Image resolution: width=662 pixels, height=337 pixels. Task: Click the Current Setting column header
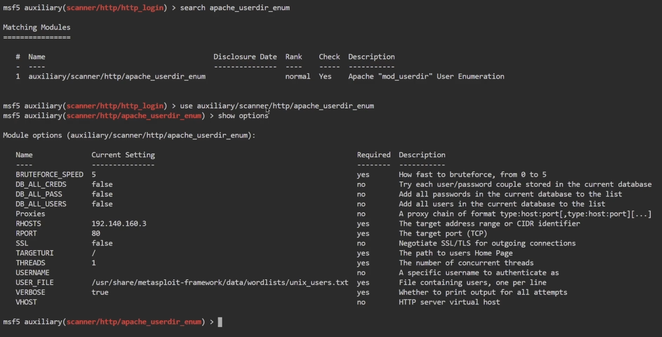pyautogui.click(x=123, y=155)
